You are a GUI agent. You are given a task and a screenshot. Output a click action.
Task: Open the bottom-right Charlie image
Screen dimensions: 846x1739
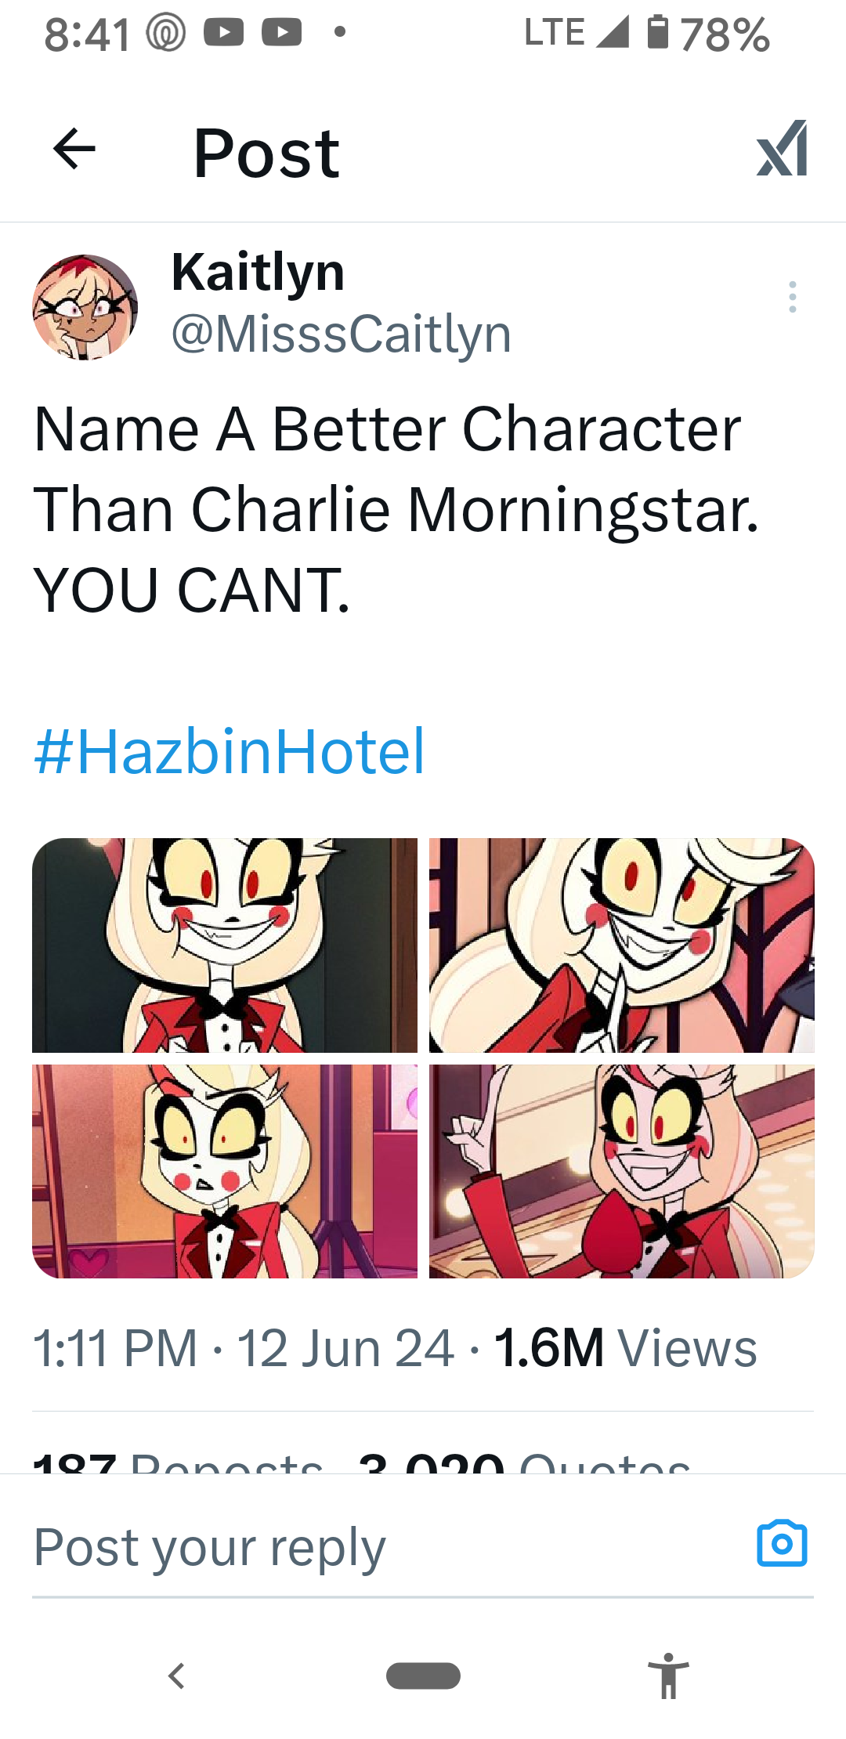click(x=622, y=1171)
